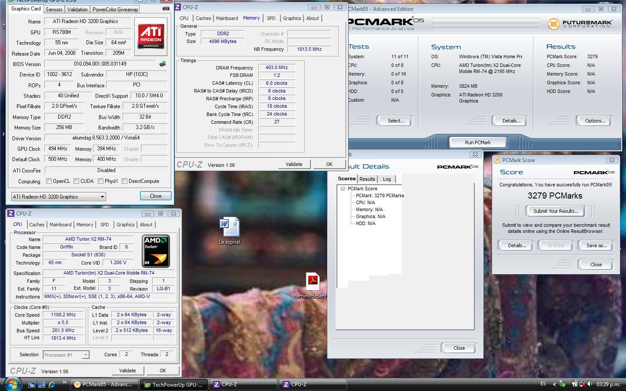The height and width of the screenshot is (391, 626).
Task: Click OK in the lower CPU-Z window
Action: (163, 371)
